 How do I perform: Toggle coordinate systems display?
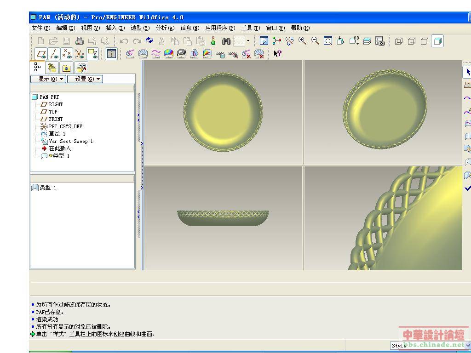coord(80,54)
